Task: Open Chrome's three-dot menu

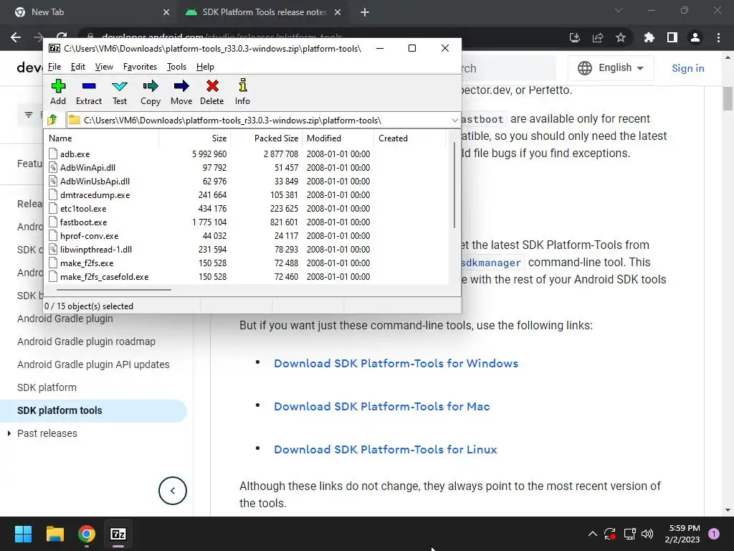Action: (718, 37)
